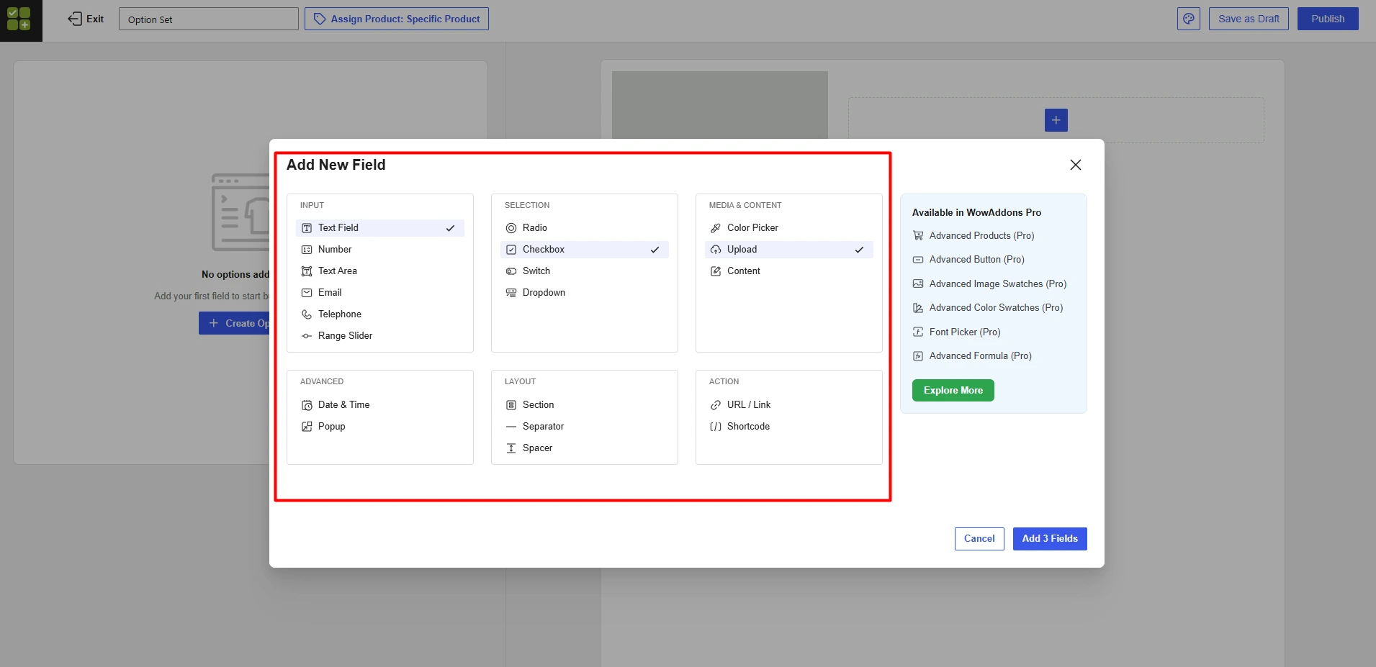This screenshot has width=1376, height=667.
Task: Click the Advanced Color Swatches icon
Action: point(918,308)
